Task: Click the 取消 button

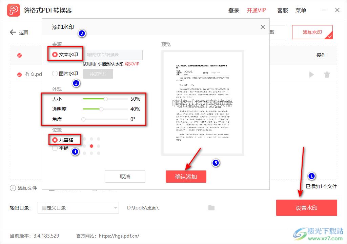Action: [125, 177]
